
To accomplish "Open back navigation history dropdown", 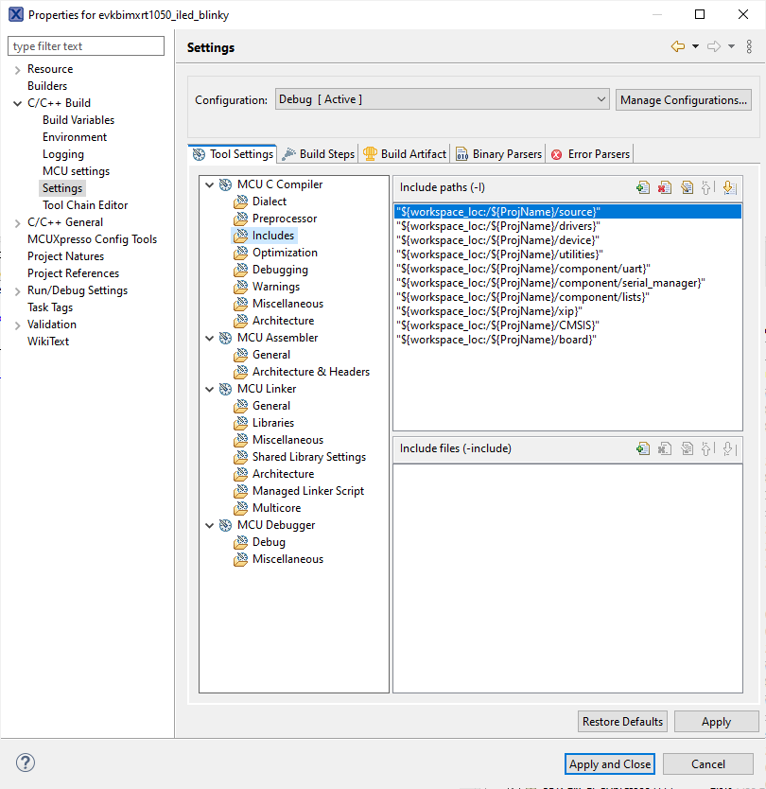I will point(695,46).
